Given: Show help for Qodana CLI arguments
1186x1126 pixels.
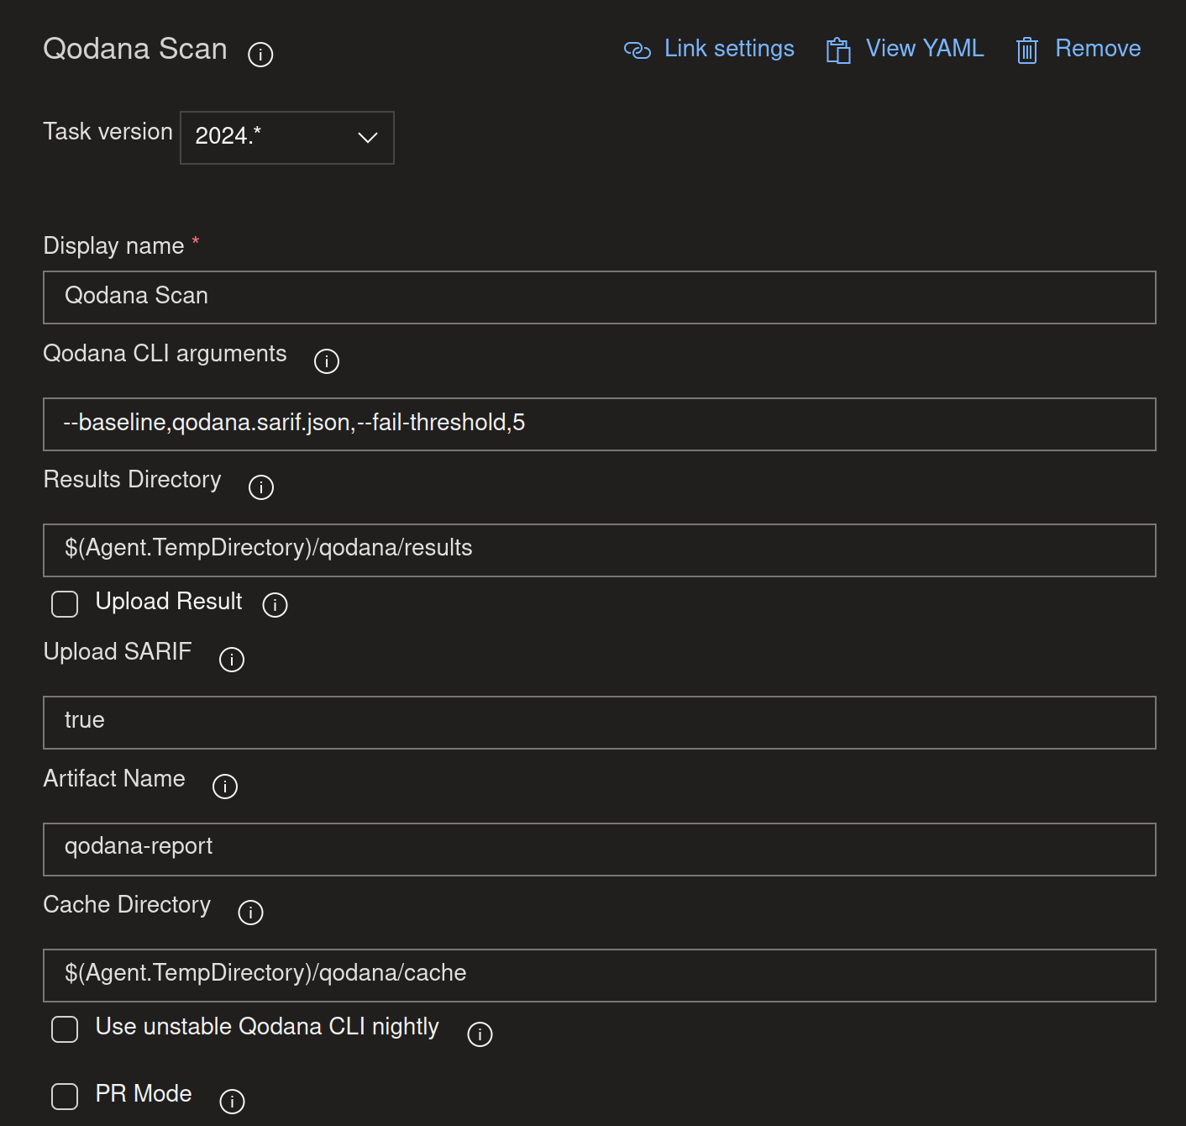Looking at the screenshot, I should pyautogui.click(x=326, y=360).
